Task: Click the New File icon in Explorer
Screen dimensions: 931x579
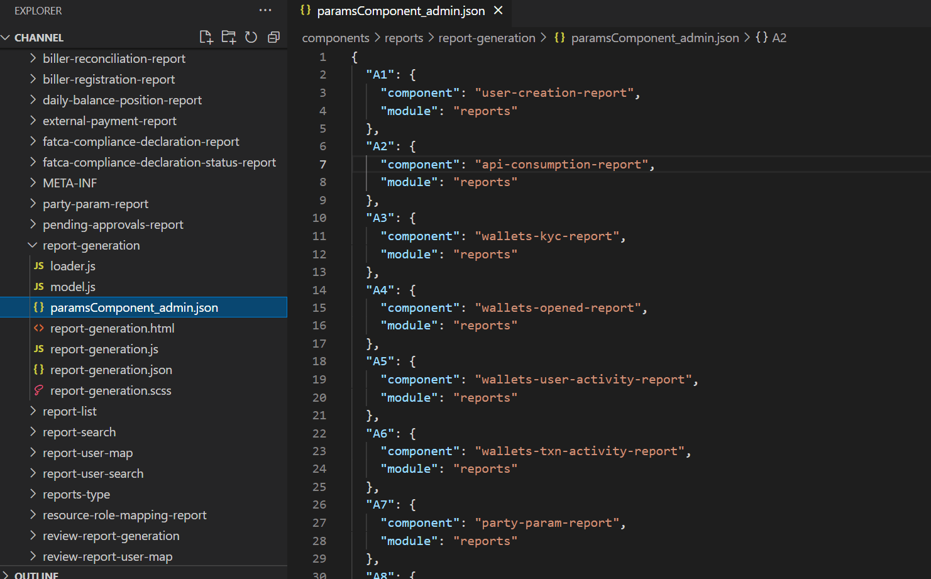Action: (206, 37)
